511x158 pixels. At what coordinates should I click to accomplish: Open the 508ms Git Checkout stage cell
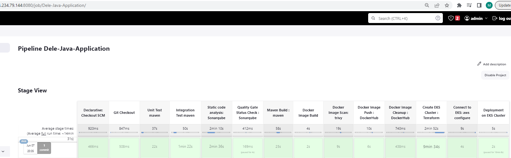(x=124, y=148)
